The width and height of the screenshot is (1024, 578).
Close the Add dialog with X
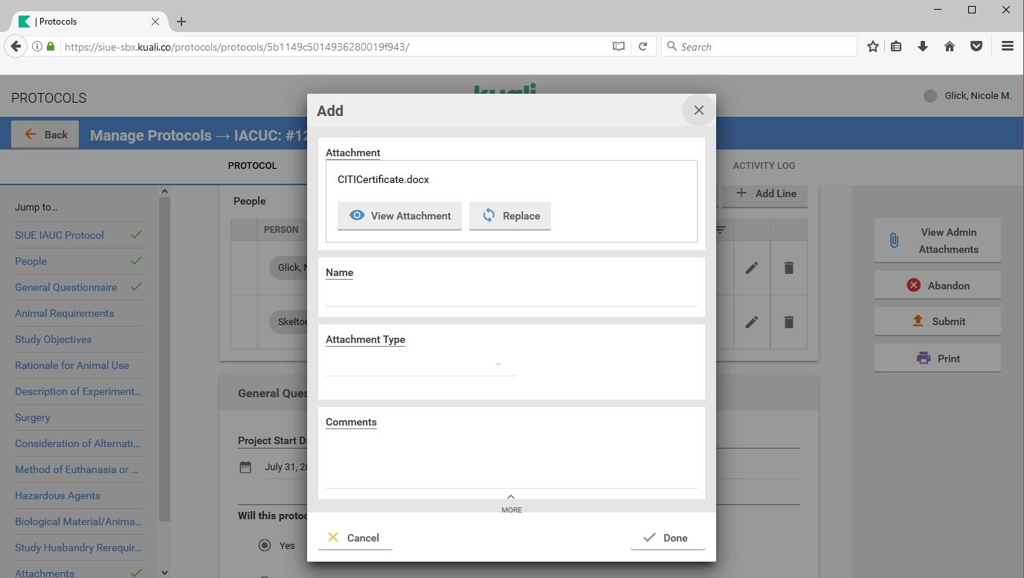698,110
